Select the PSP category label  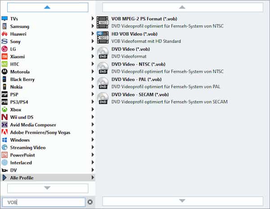14,94
